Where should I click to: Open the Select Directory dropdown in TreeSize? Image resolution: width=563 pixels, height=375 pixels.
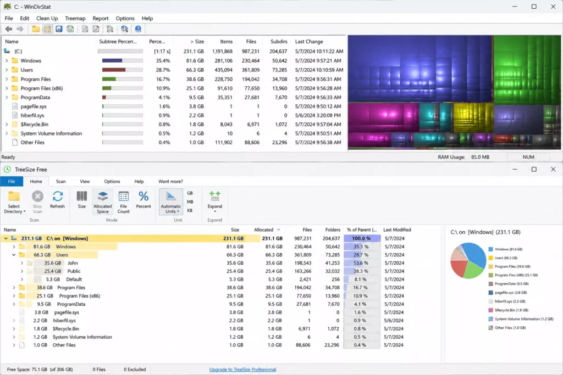click(14, 209)
